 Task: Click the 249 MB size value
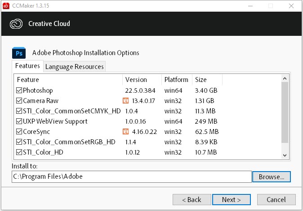pos(206,121)
